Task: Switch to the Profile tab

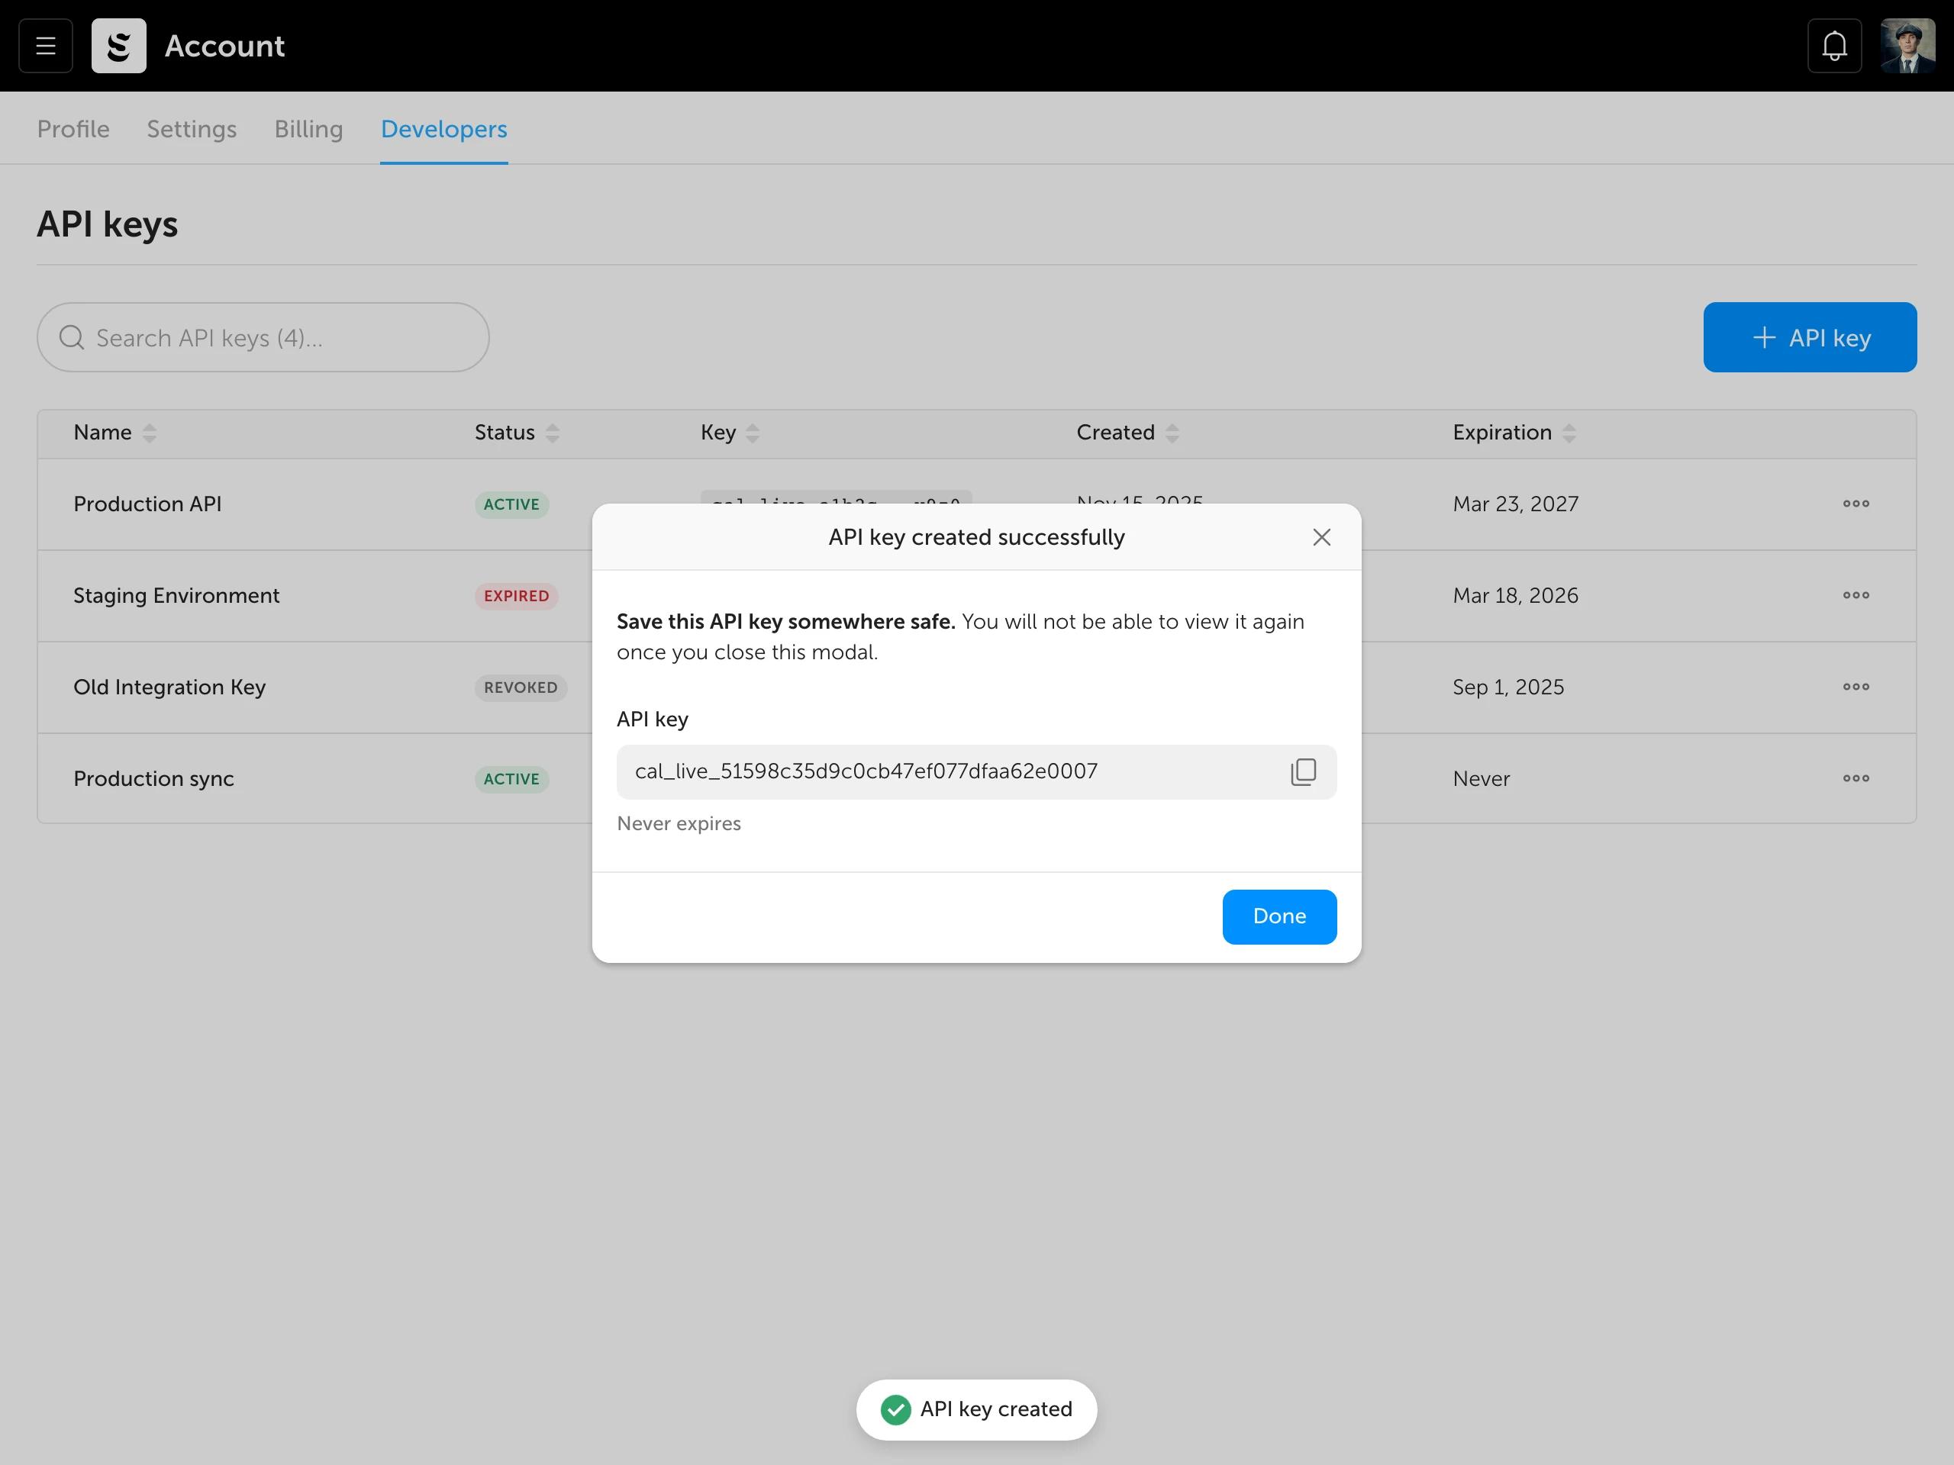Action: pos(73,129)
